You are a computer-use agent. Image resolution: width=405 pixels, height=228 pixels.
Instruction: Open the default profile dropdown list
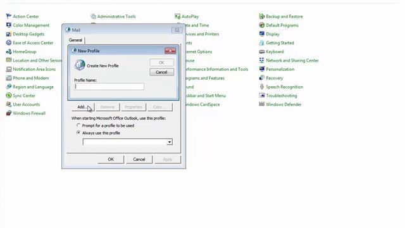click(x=170, y=142)
